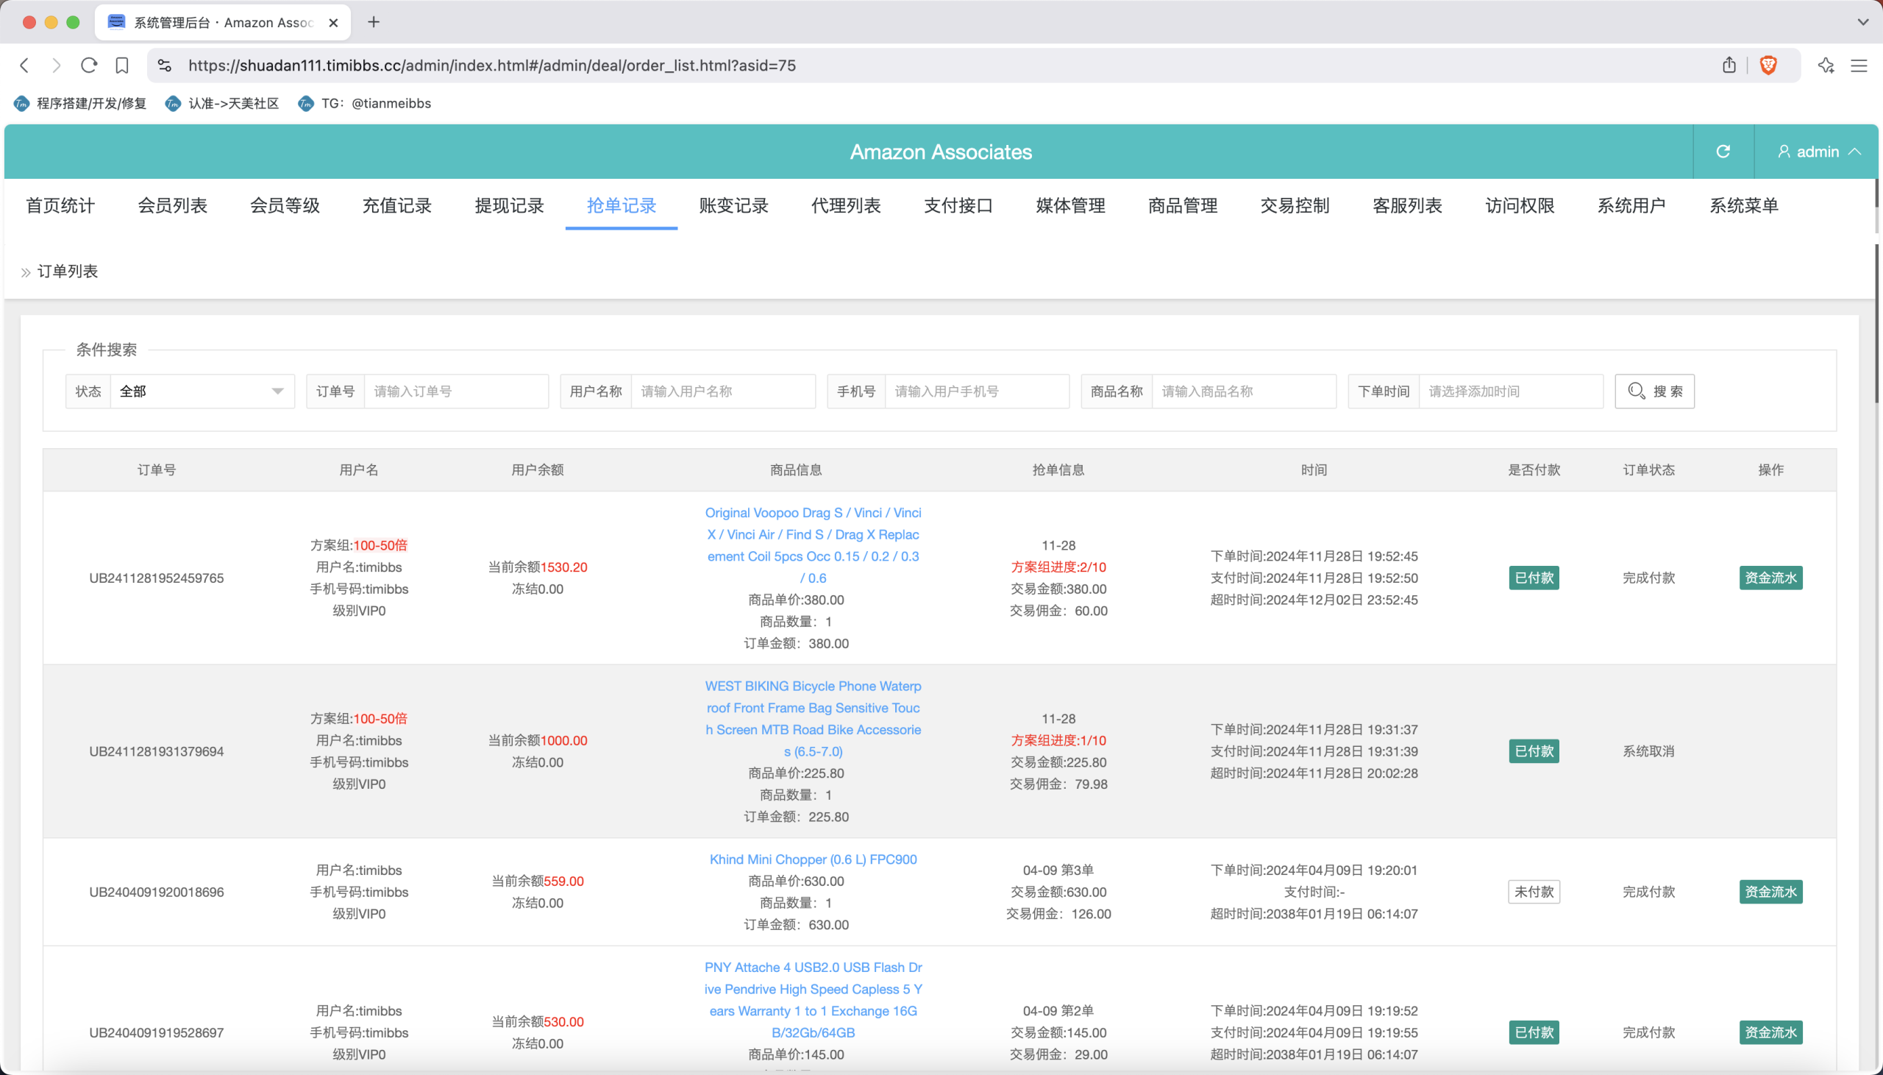The image size is (1883, 1075).
Task: Click 资金流水 for order UB2404091920018696
Action: click(x=1771, y=892)
